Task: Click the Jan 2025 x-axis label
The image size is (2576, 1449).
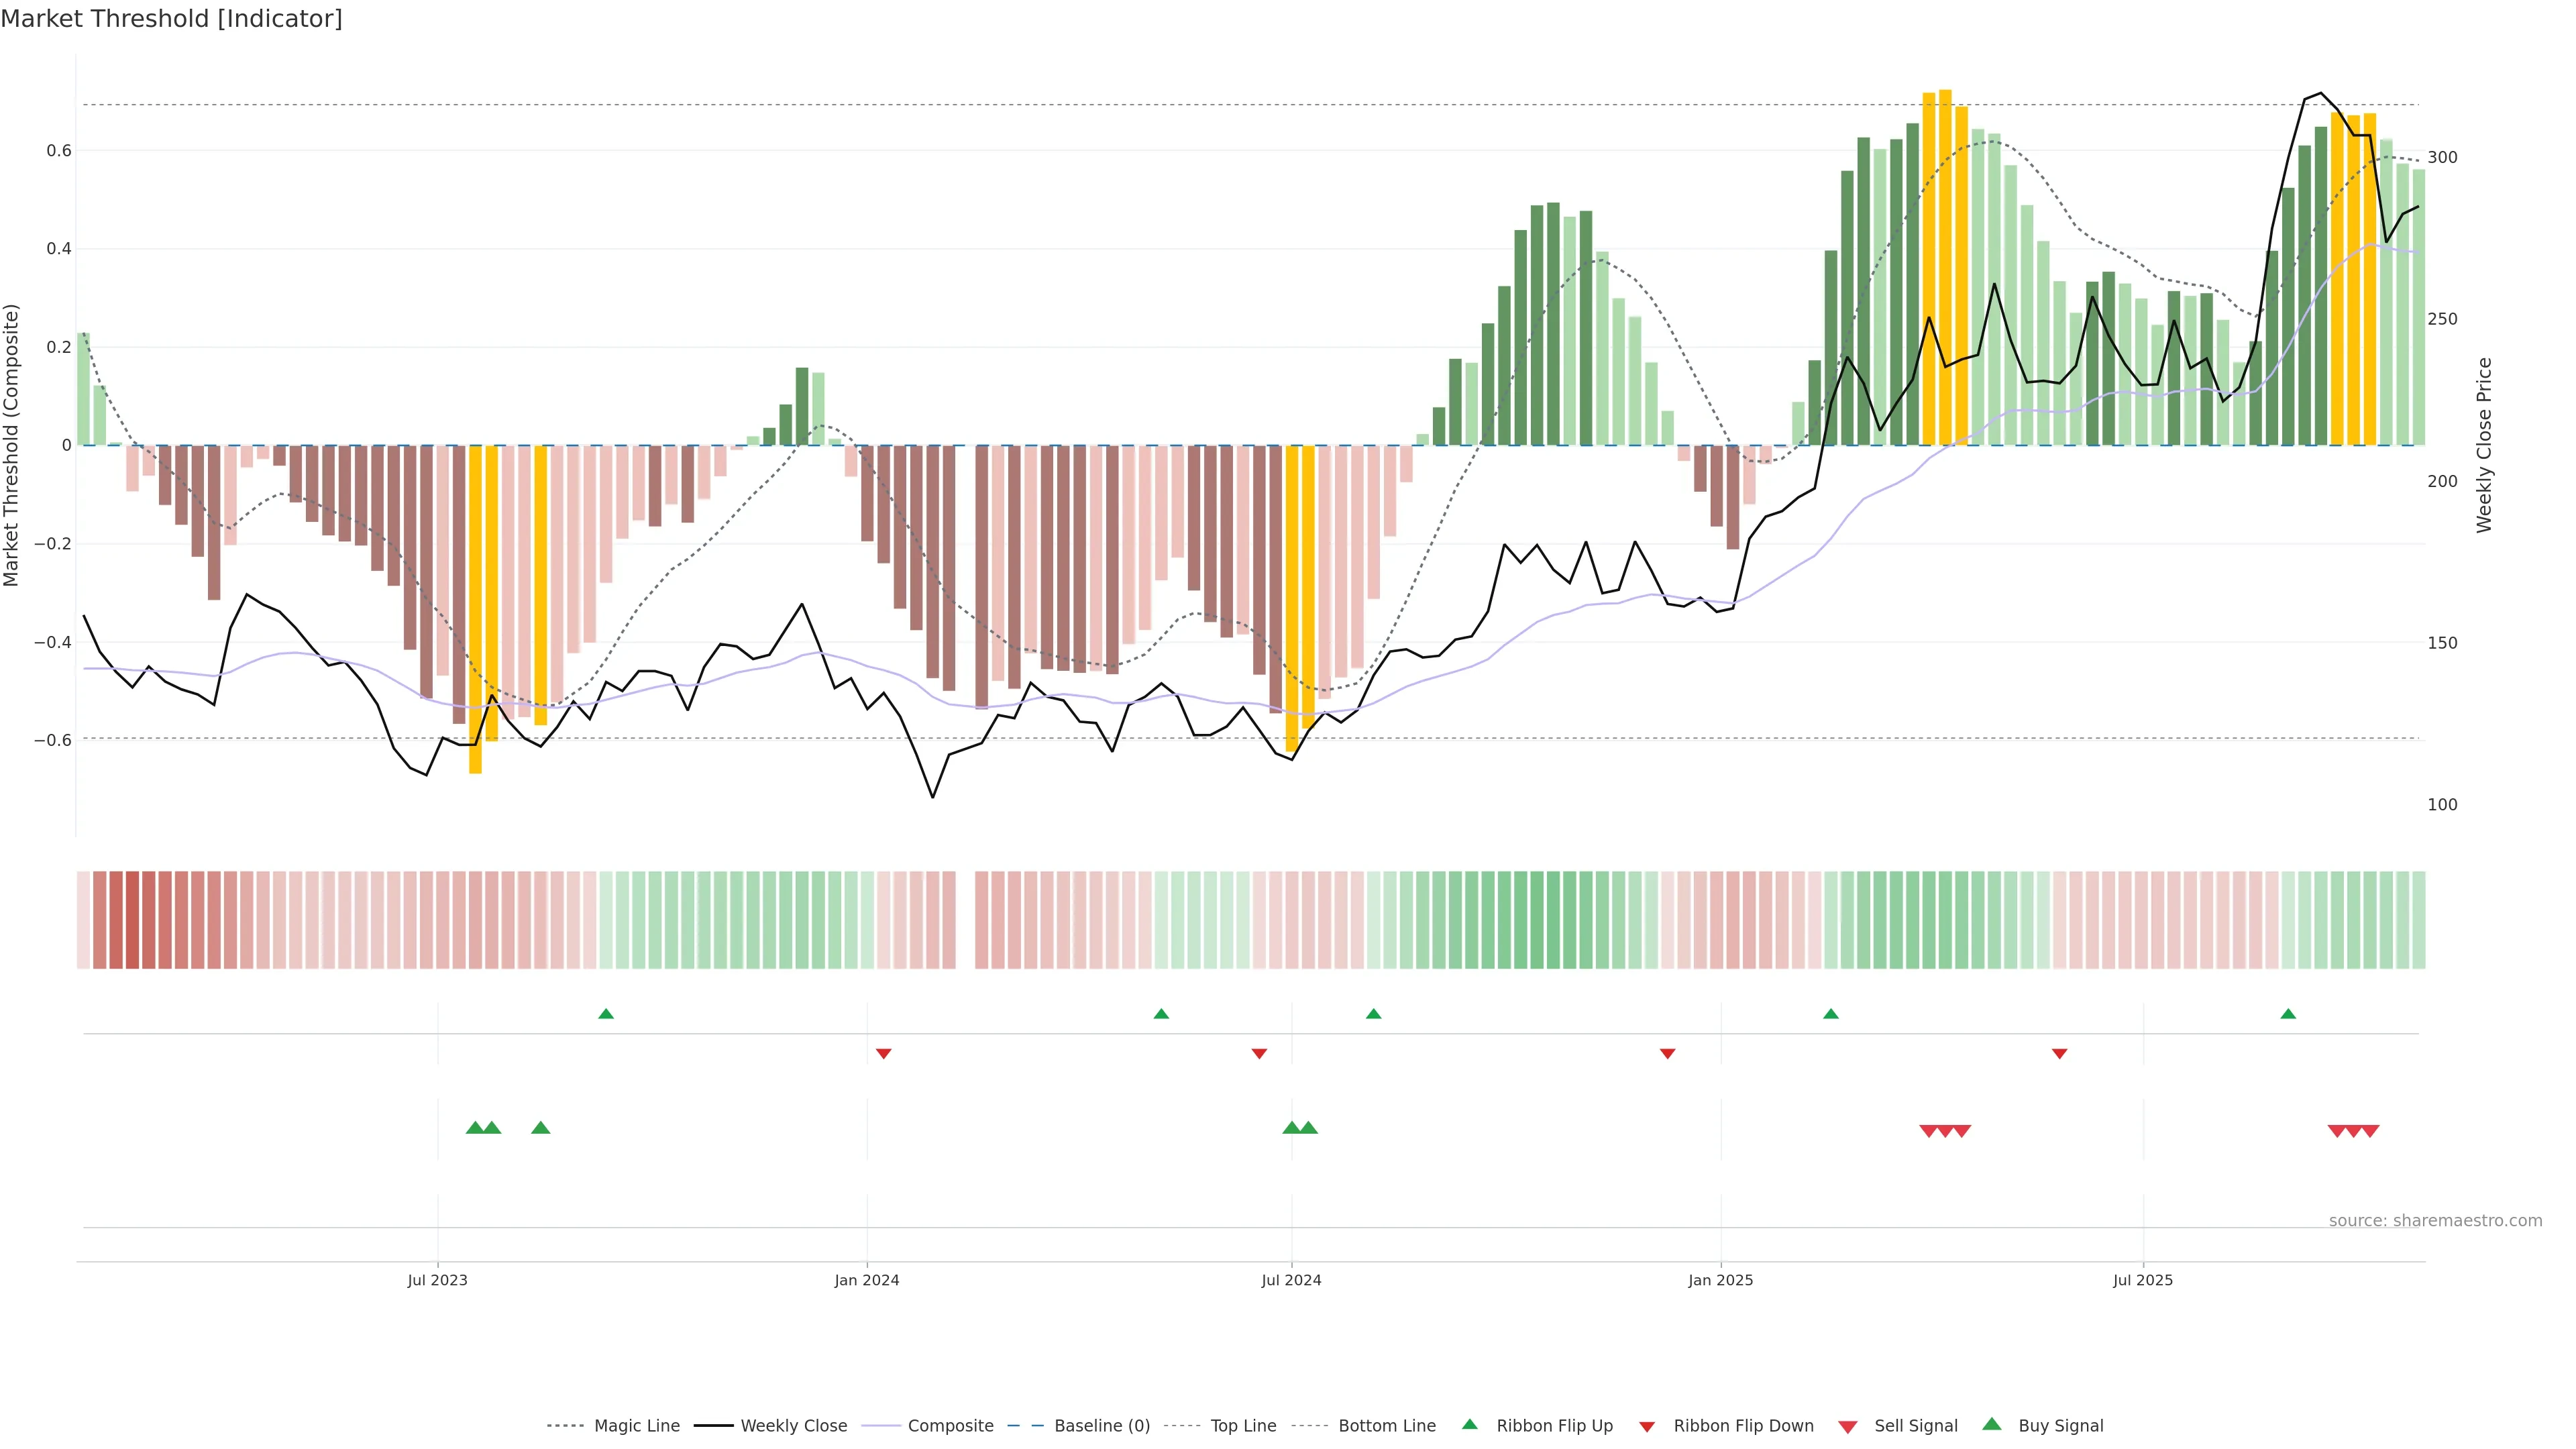Action: pos(1720,1280)
